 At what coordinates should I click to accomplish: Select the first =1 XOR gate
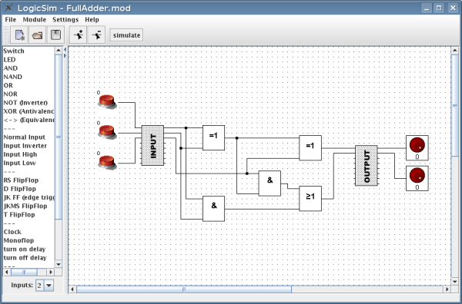[x=213, y=137]
